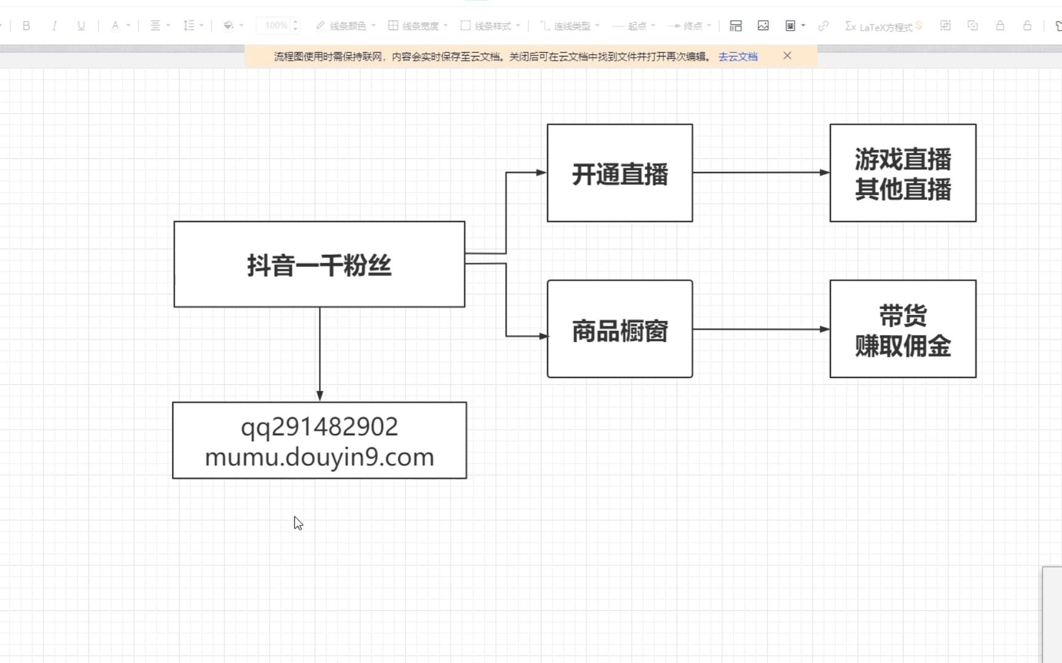
Task: Open the 线条样式 line style dropdown
Action: pyautogui.click(x=490, y=26)
